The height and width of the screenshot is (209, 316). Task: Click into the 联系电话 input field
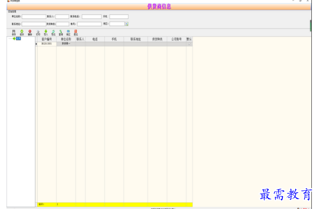92,17
